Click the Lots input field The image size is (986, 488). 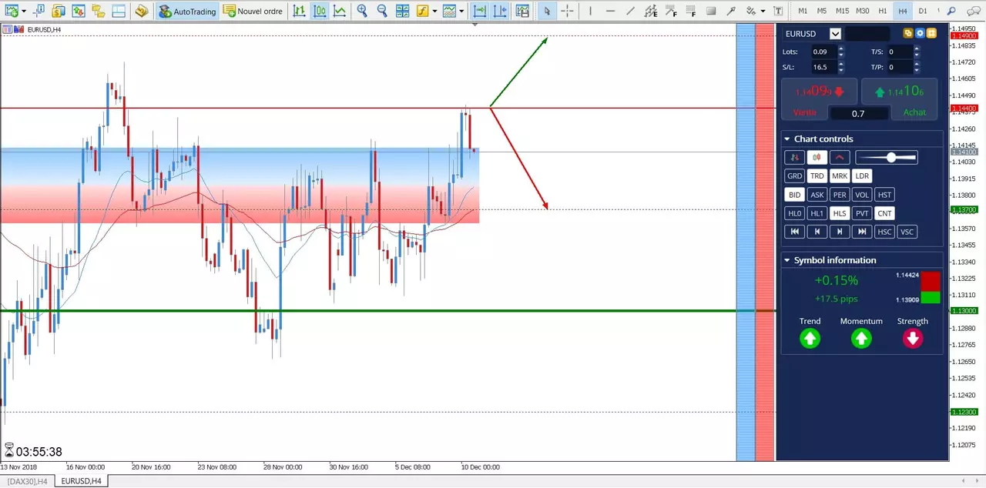[824, 52]
